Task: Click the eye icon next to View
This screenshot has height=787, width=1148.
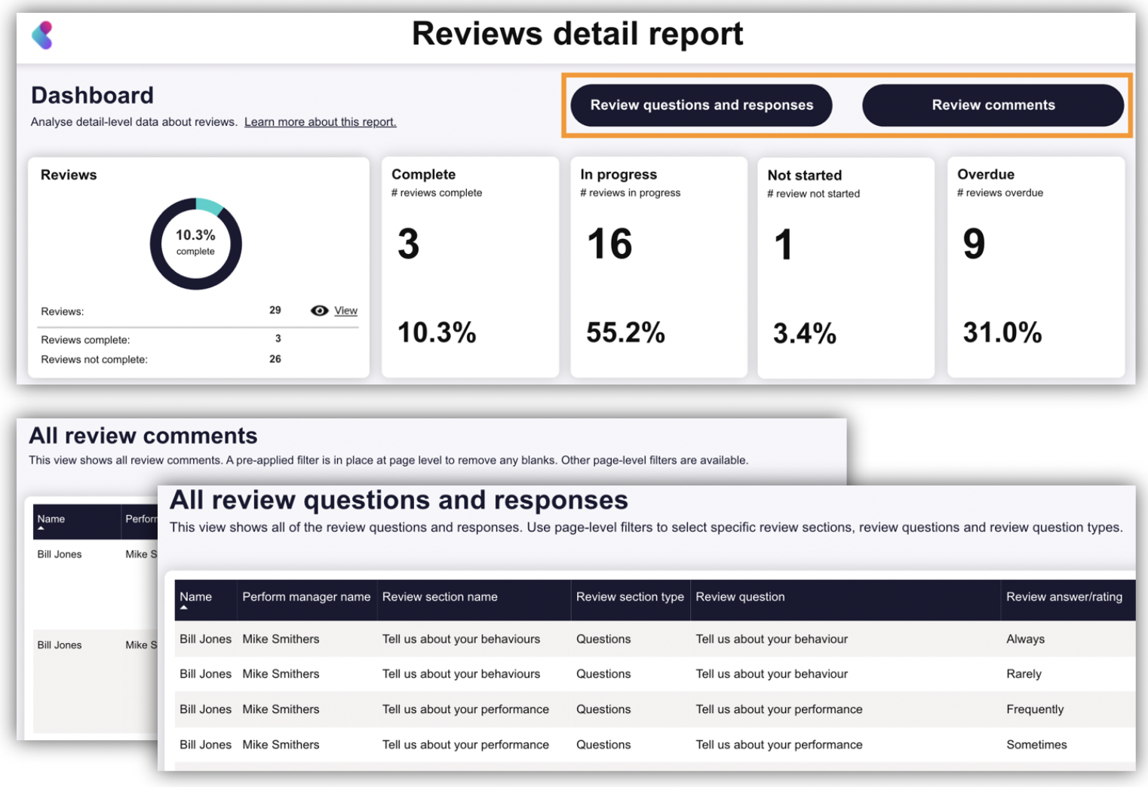Action: pyautogui.click(x=319, y=310)
